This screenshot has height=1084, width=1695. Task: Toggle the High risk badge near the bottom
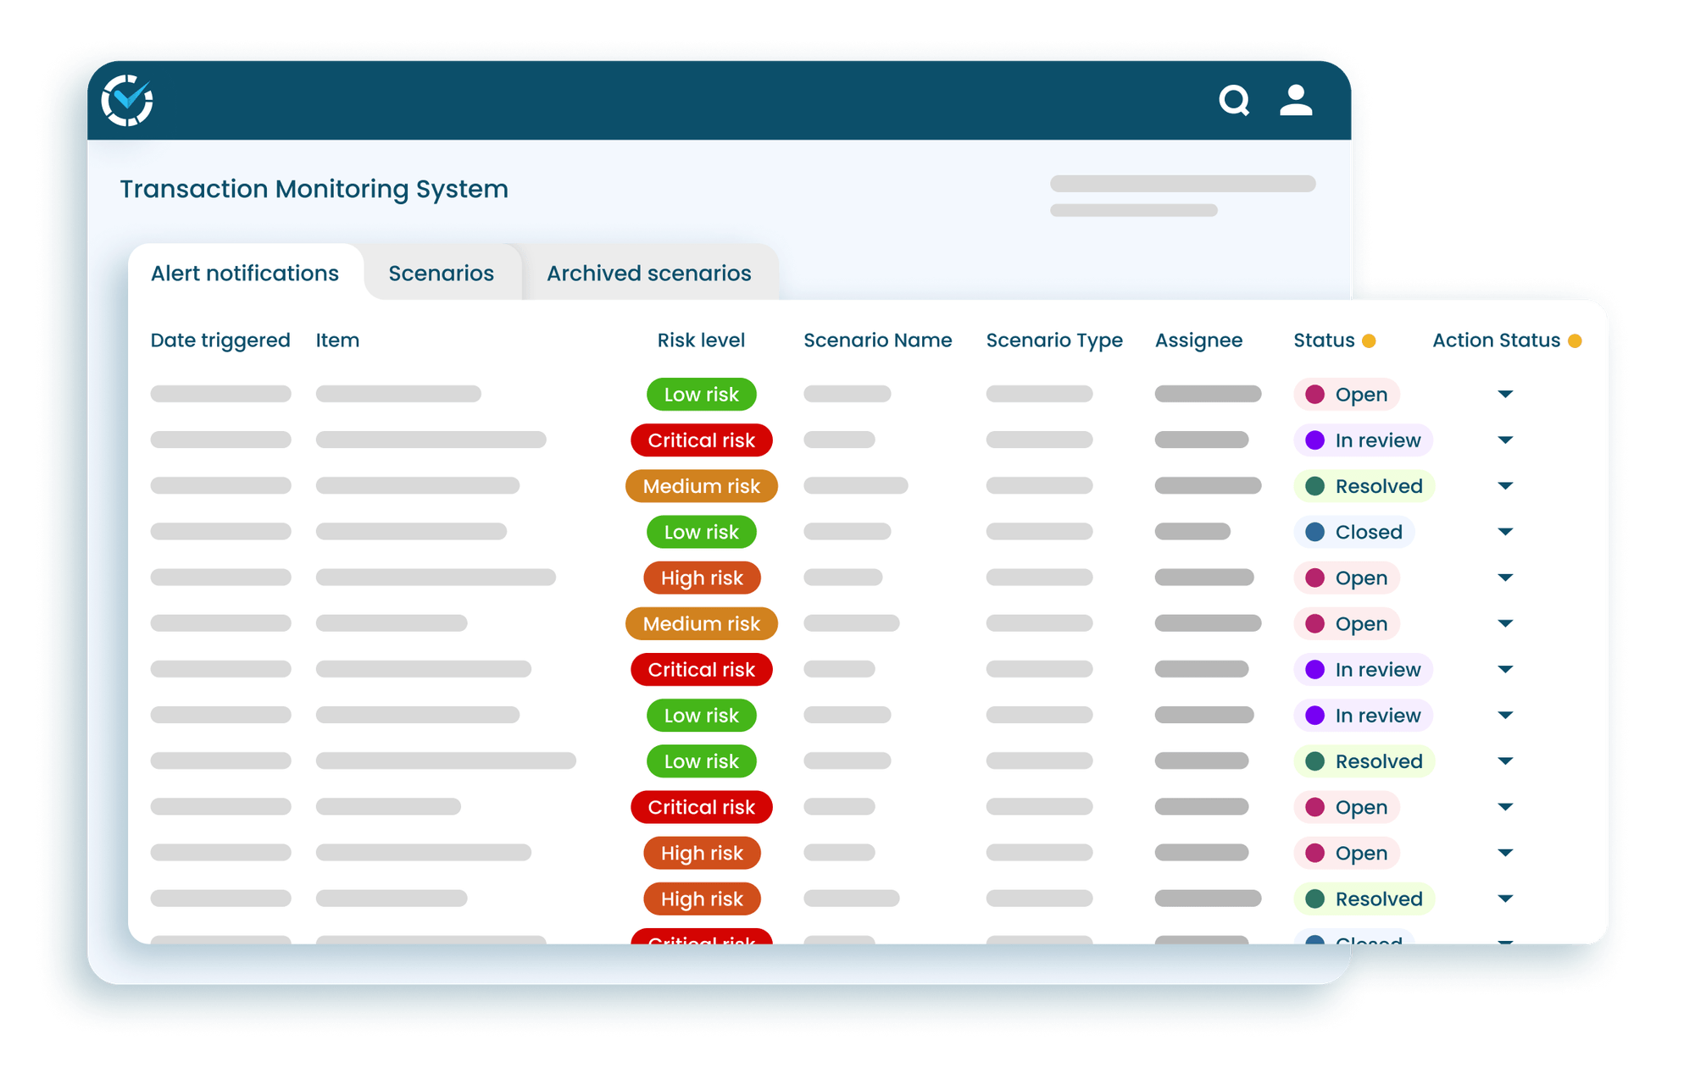(x=701, y=899)
